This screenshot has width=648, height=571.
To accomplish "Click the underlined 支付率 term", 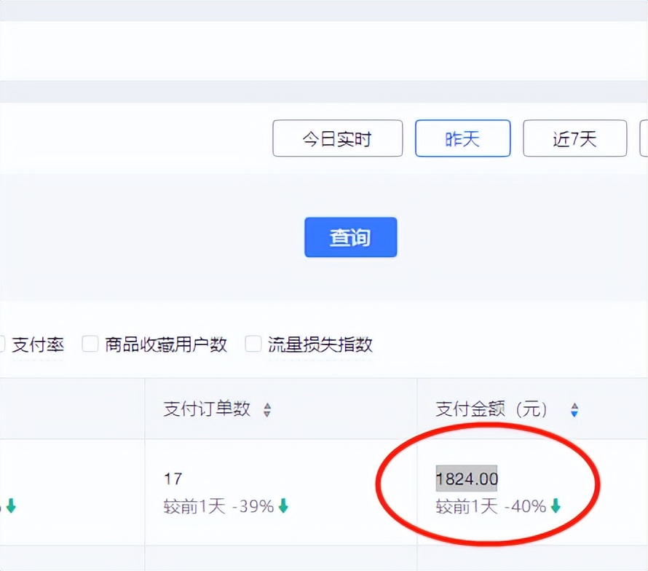I will tap(38, 345).
